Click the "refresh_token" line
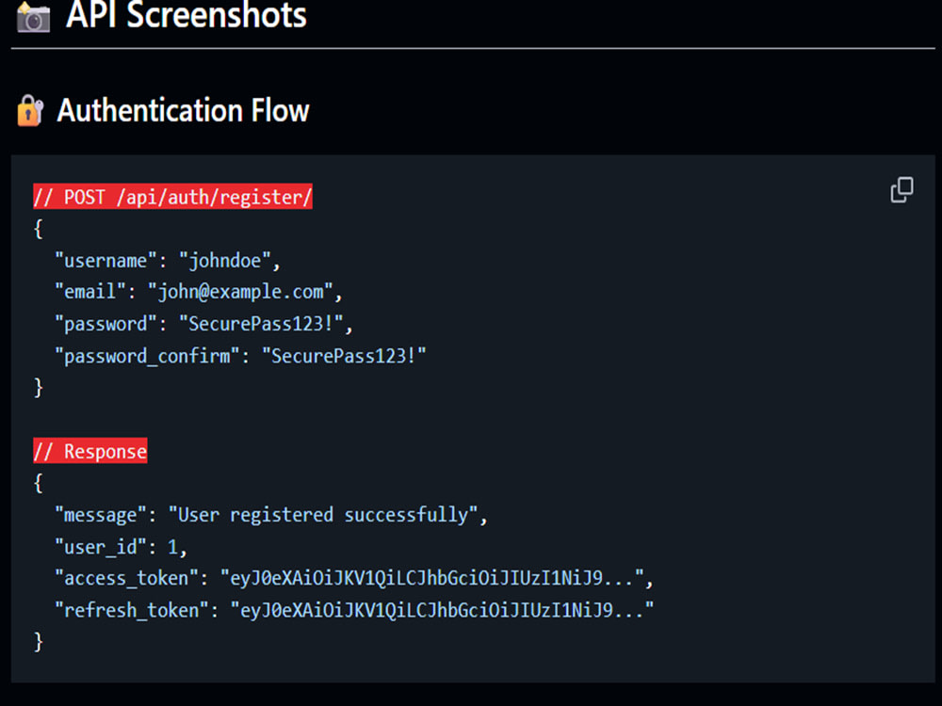Viewport: 942px width, 706px height. pyautogui.click(x=354, y=611)
